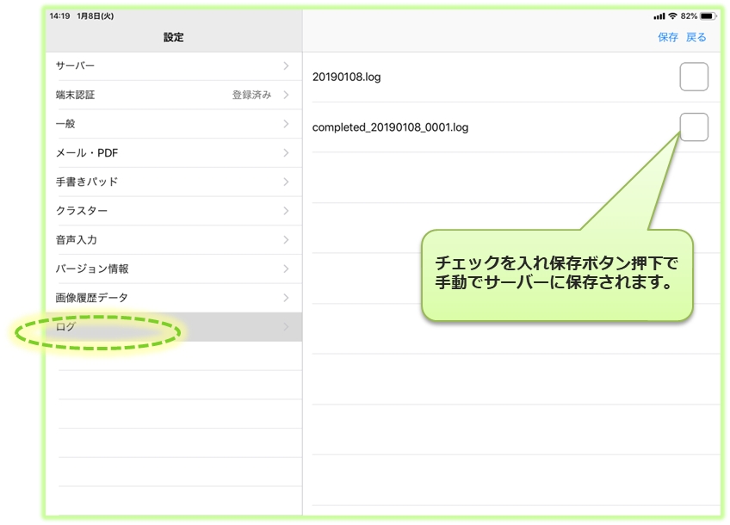
Task: Check the checkbox for completed_20190108_0001.log
Action: tap(693, 126)
